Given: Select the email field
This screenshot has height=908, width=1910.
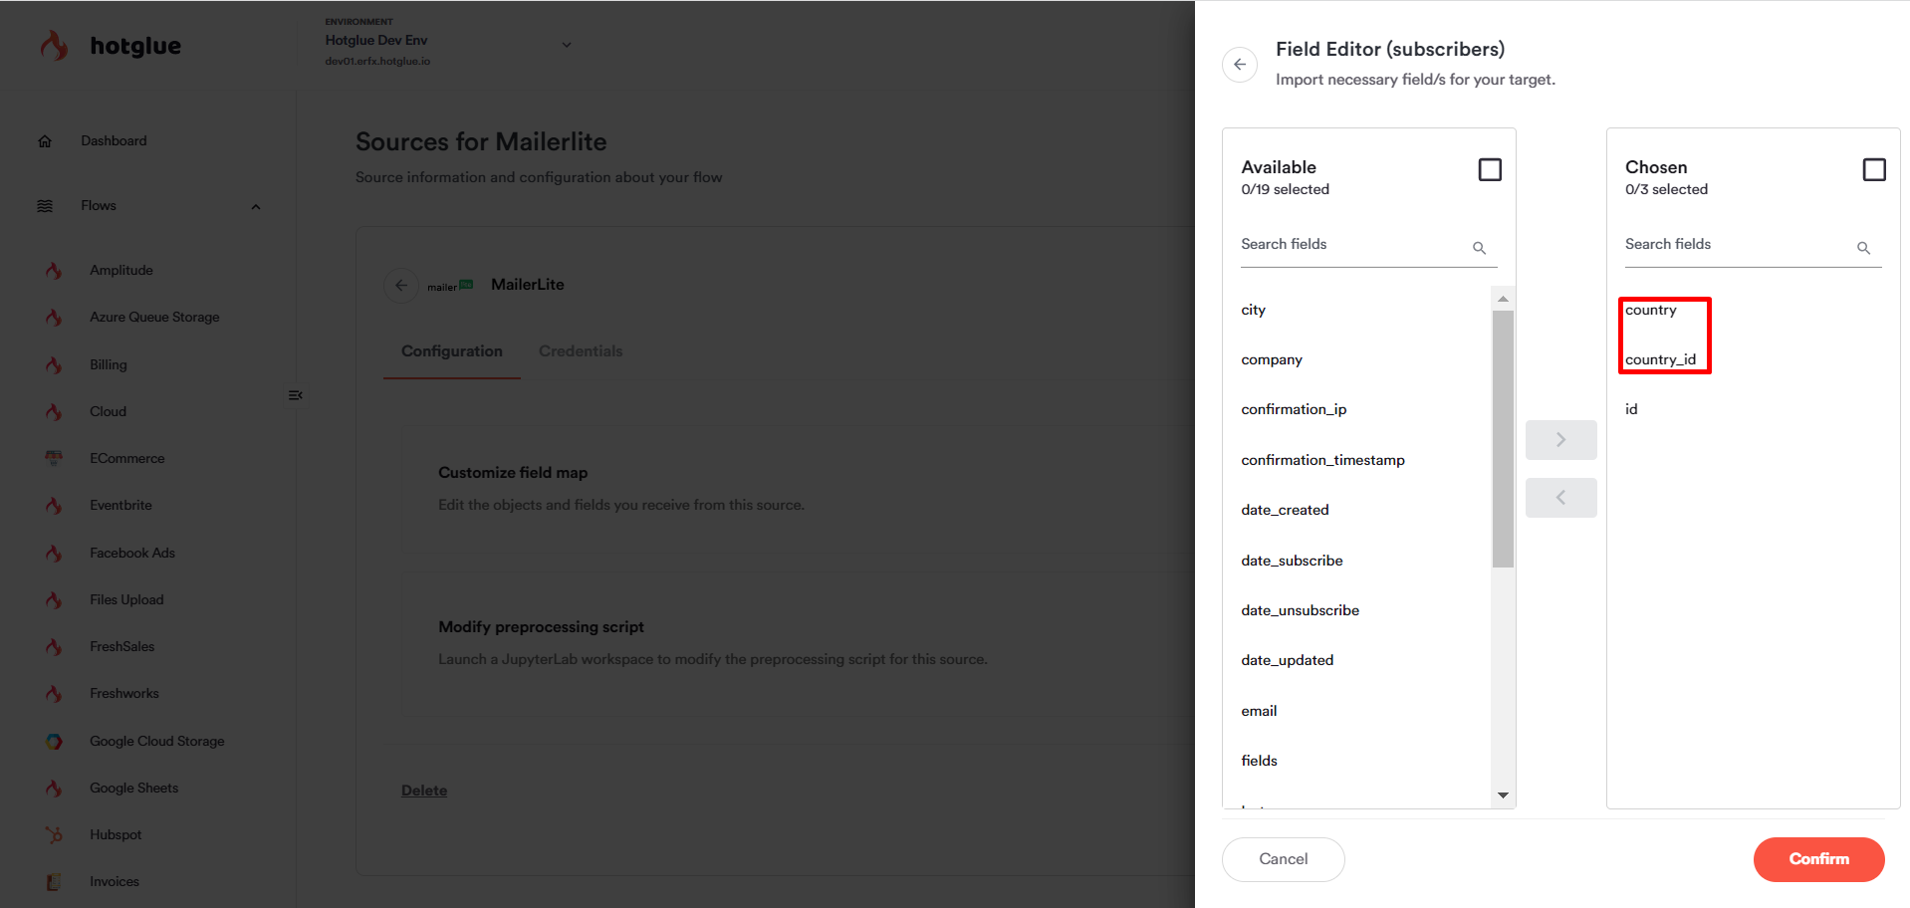Looking at the screenshot, I should [1259, 712].
